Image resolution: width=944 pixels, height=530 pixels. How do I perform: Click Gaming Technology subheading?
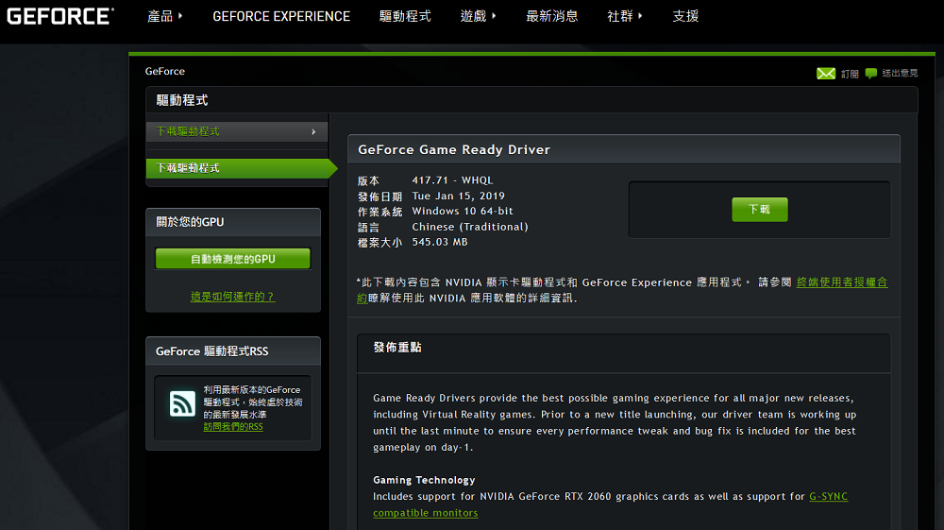point(424,480)
